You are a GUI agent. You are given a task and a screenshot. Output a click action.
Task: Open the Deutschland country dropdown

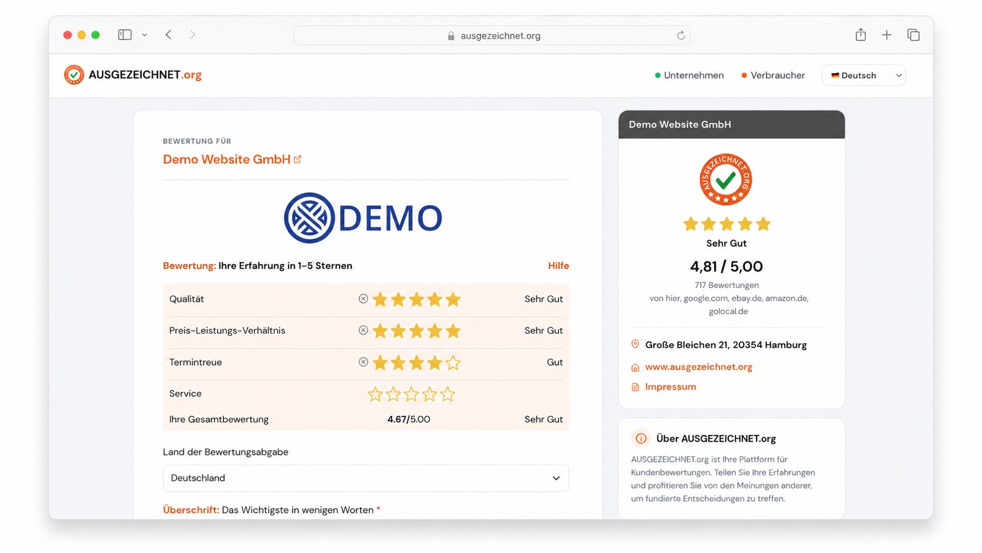pyautogui.click(x=366, y=478)
